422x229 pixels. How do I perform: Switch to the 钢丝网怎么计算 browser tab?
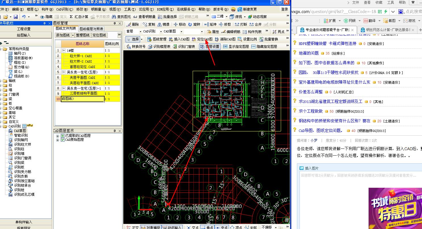point(387,30)
